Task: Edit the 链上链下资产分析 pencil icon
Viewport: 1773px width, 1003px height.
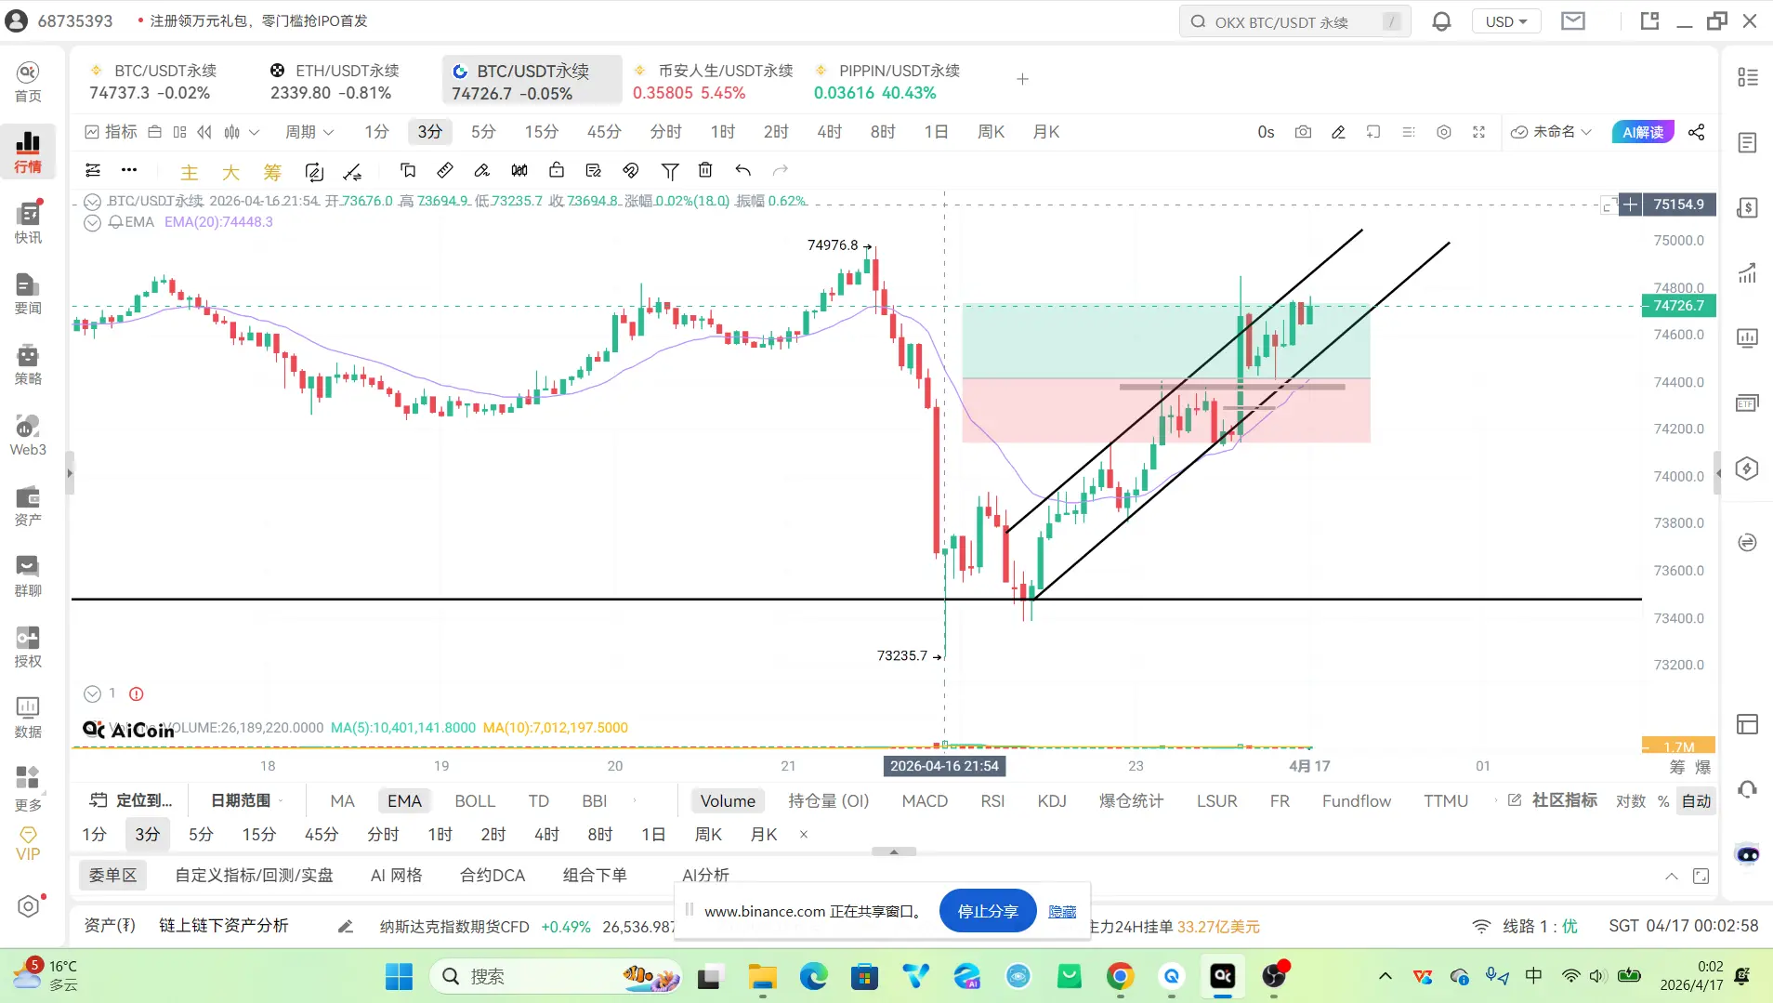Action: (346, 927)
